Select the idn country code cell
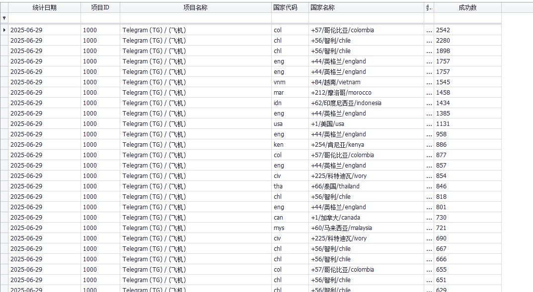Viewport: 533px width, 292px height. 290,103
